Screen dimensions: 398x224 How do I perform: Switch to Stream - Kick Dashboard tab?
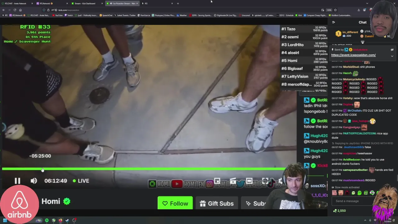(x=87, y=3)
